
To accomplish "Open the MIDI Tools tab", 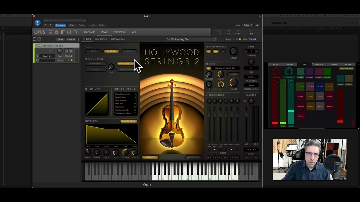I will [x=101, y=39].
